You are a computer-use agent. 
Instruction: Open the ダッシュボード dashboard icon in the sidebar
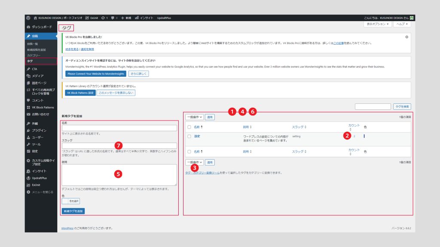click(28, 27)
